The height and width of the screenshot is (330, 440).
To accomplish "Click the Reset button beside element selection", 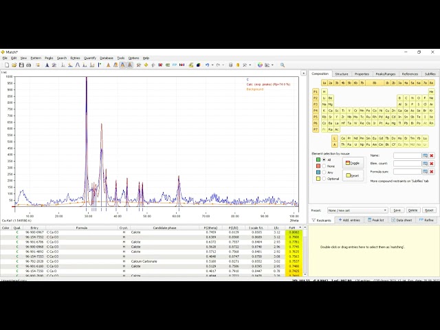I will point(353,175).
